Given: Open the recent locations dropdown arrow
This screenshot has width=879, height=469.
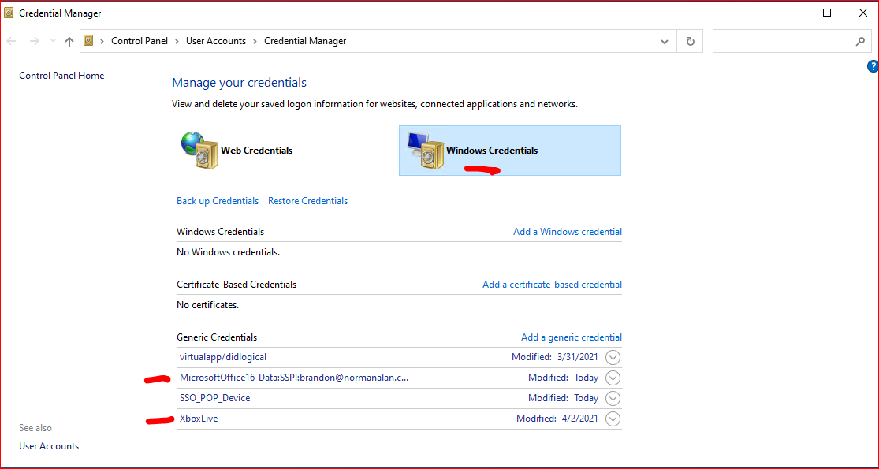Looking at the screenshot, I should [53, 41].
